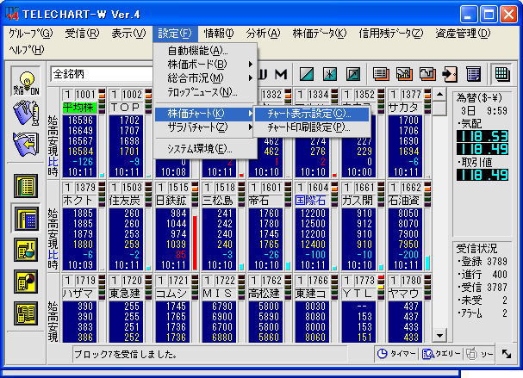This screenshot has width=523, height=378.
Task: Click the blue table list toolbar icon
Action: pyautogui.click(x=473, y=74)
